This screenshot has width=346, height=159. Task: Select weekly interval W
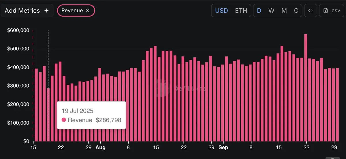271,11
